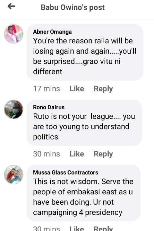Tap the Babu Owino's post header title
Screen dimensions: 154x231
73,7
